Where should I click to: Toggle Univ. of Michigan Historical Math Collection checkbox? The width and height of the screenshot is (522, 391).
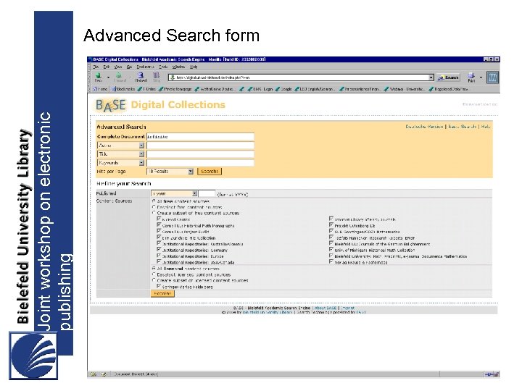(x=331, y=250)
